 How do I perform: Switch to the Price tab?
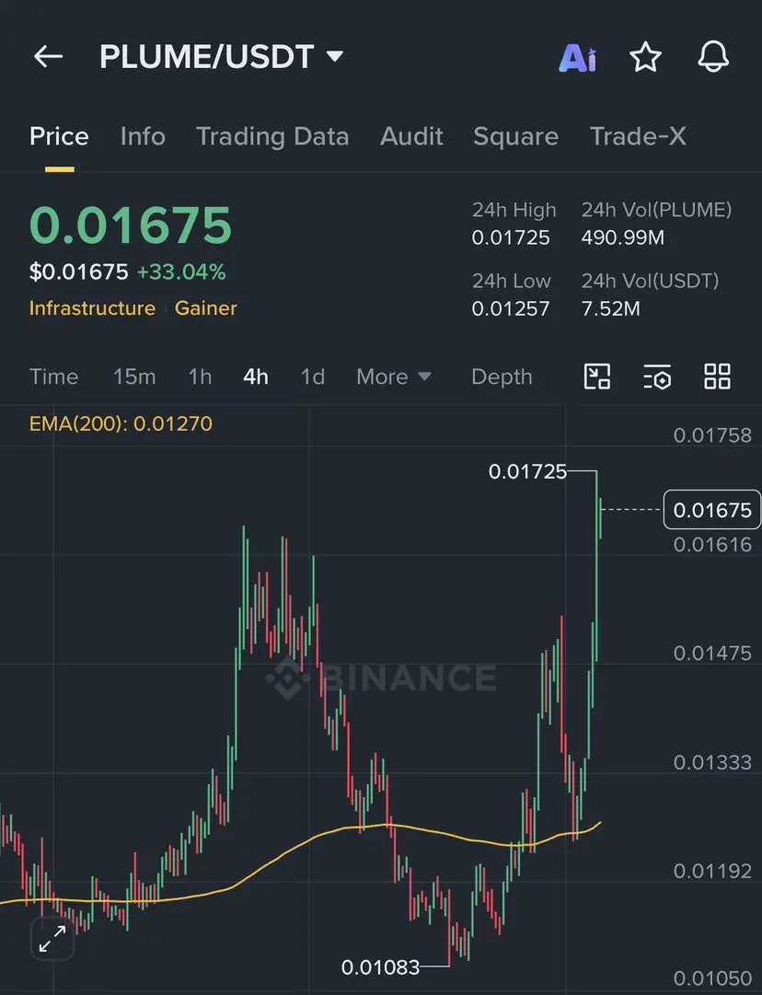[x=59, y=136]
